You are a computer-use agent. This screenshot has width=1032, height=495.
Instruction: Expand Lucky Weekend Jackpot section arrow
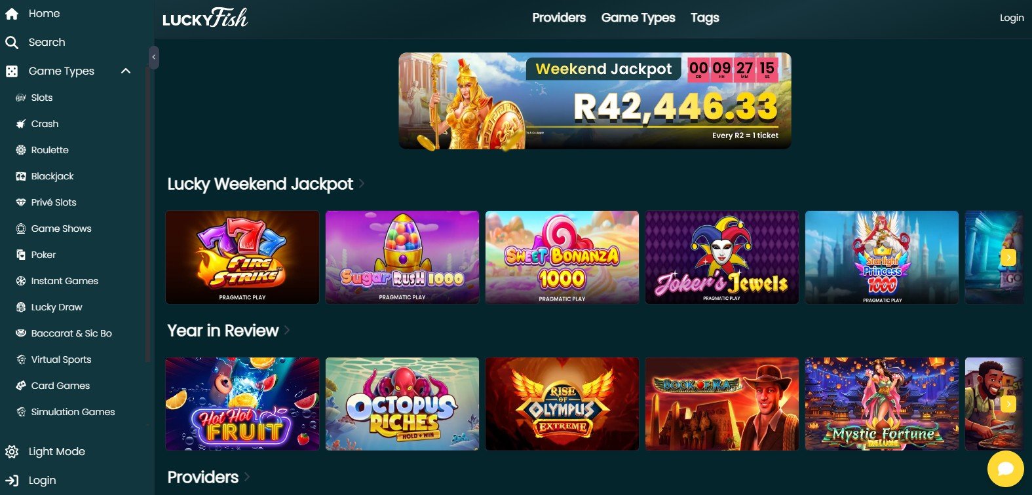pyautogui.click(x=362, y=184)
